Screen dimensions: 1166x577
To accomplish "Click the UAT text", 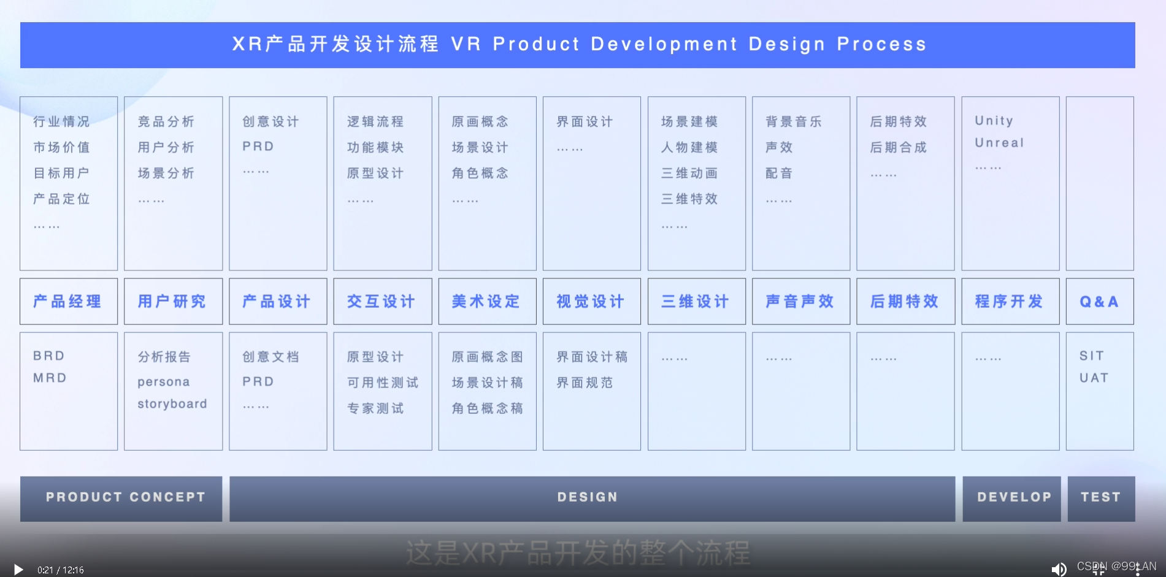I will click(1094, 378).
